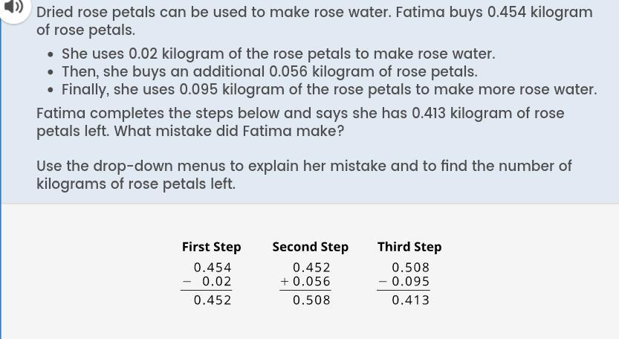Select the 0.413 result under Third Step

tap(410, 300)
